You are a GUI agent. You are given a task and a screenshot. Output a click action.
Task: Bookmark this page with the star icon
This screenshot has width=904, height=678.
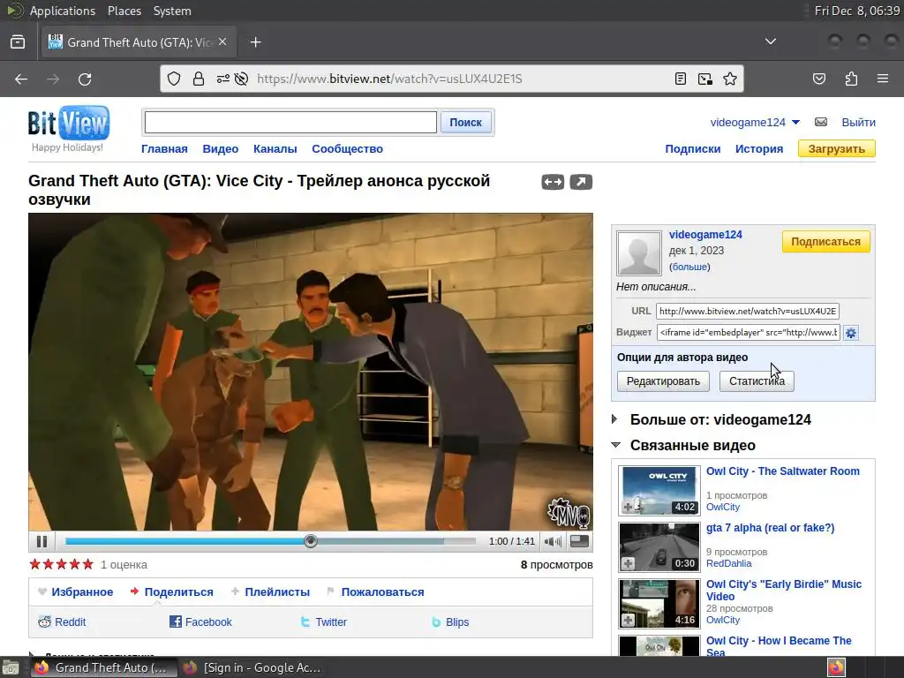730,79
